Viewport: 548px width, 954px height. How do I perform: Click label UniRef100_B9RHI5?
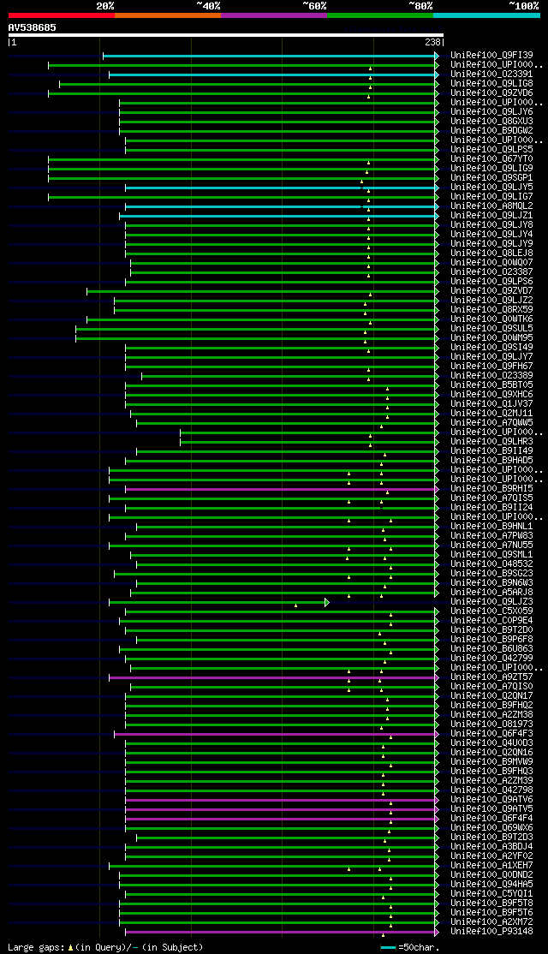(x=491, y=488)
